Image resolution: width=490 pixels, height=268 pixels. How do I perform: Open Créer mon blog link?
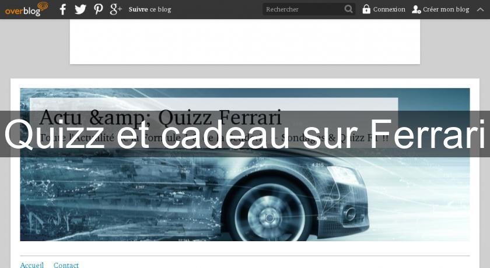[446, 9]
